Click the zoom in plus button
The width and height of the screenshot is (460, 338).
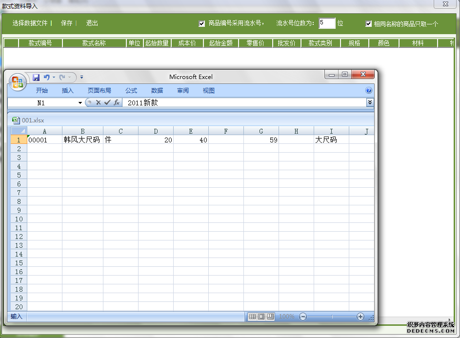360,317
